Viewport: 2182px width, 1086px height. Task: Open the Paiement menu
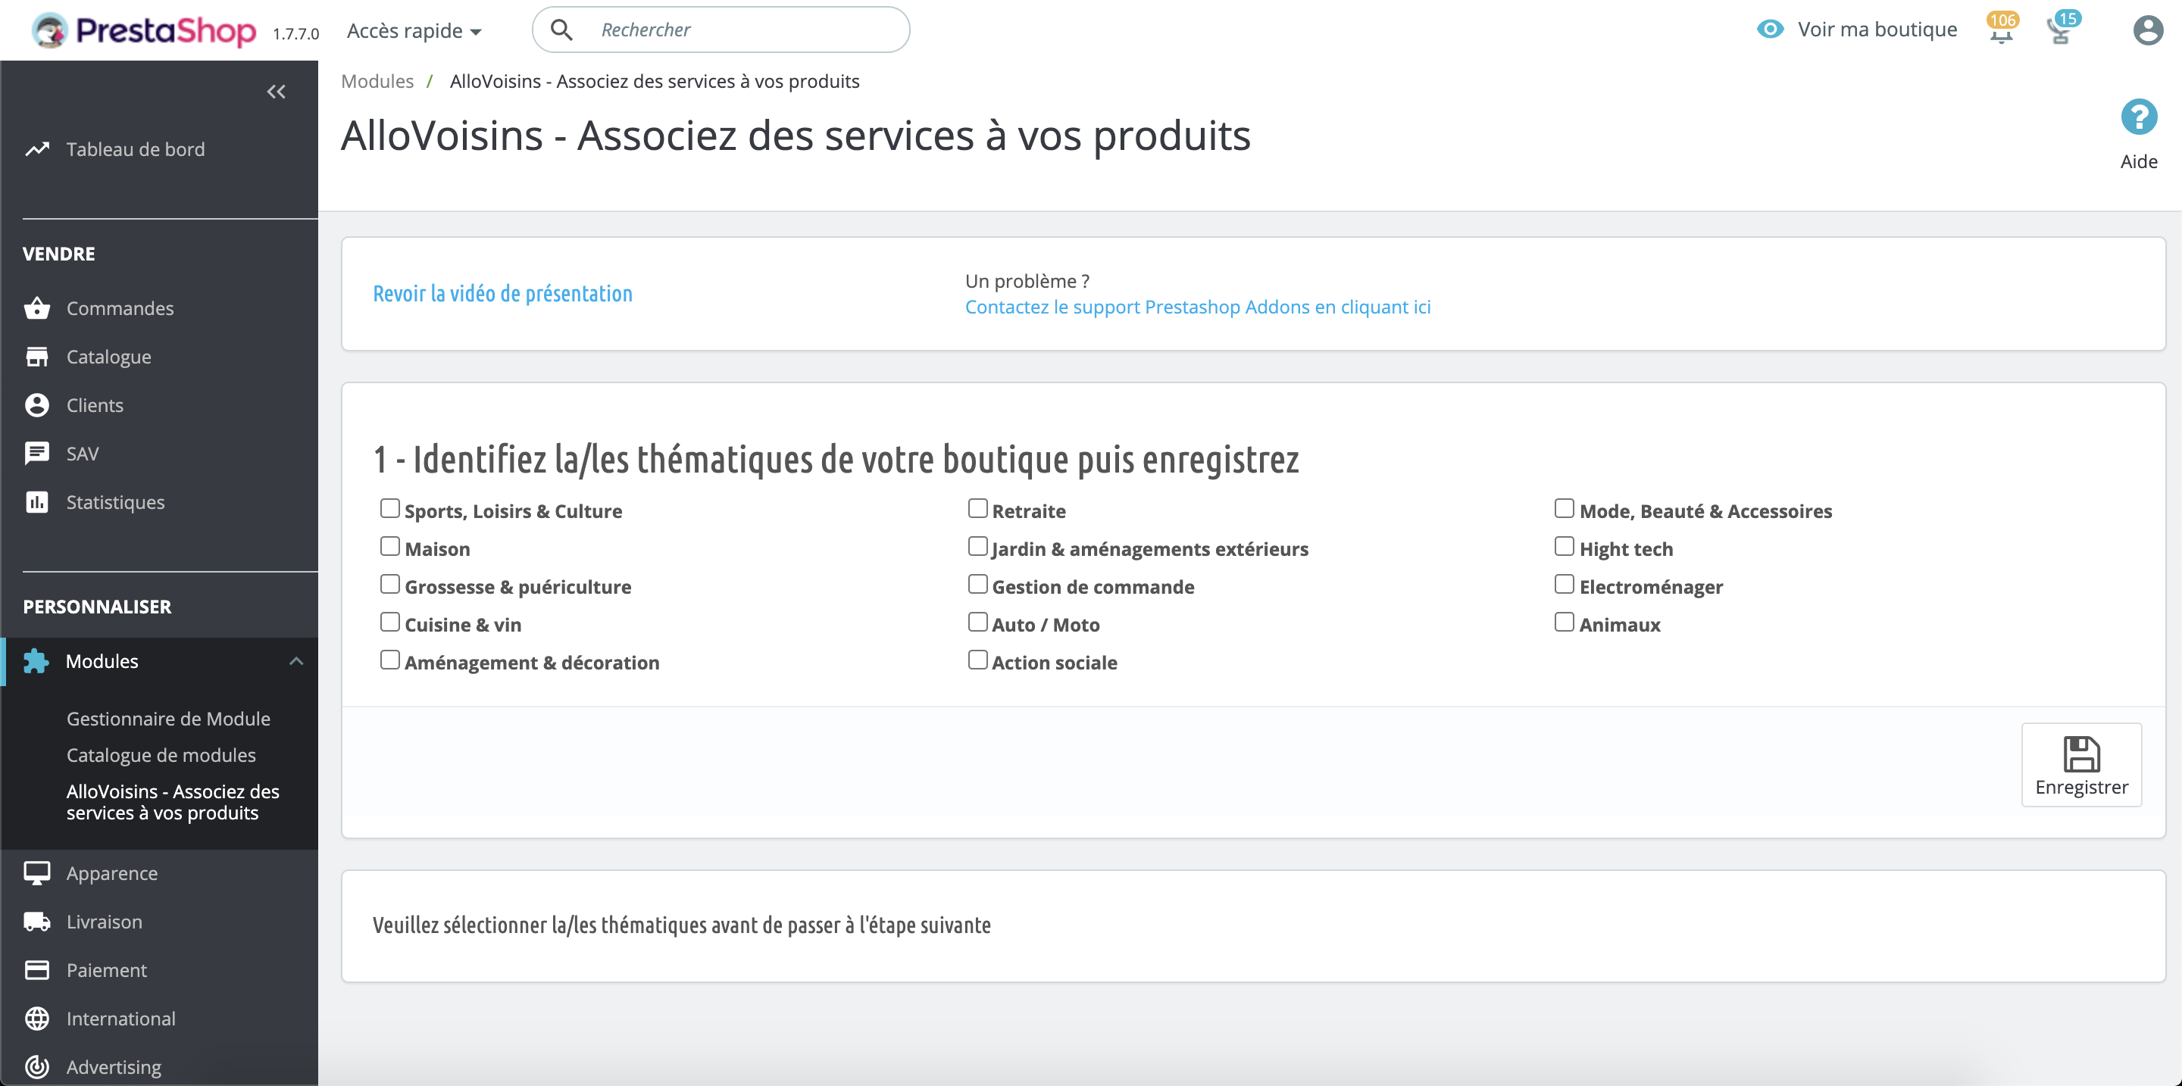[x=107, y=969]
